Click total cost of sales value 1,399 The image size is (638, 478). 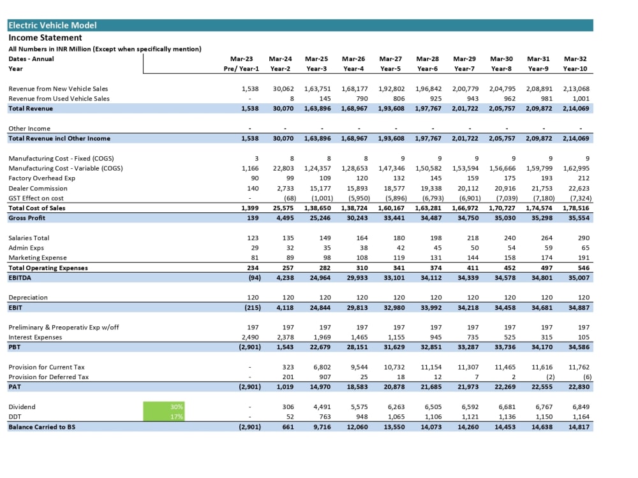click(250, 208)
